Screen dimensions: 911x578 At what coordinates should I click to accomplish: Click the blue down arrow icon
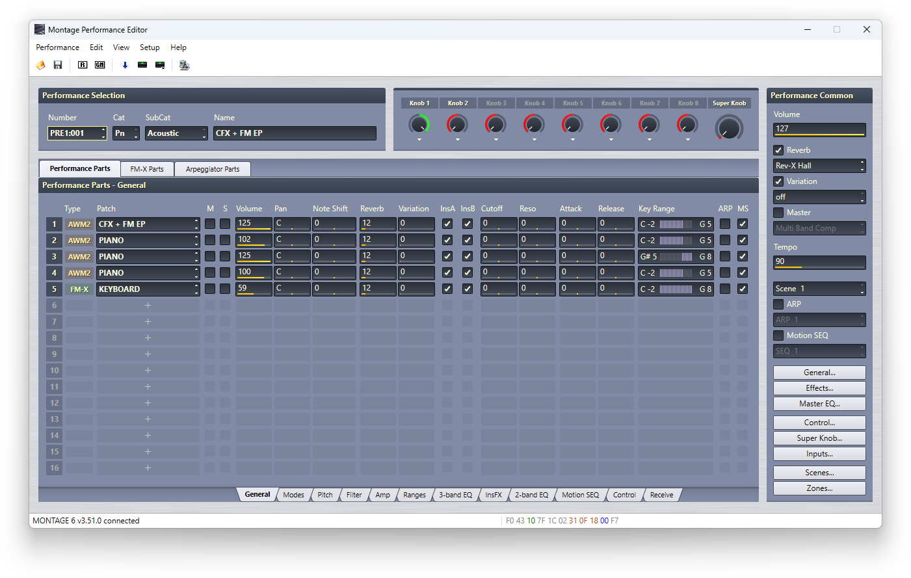tap(125, 65)
